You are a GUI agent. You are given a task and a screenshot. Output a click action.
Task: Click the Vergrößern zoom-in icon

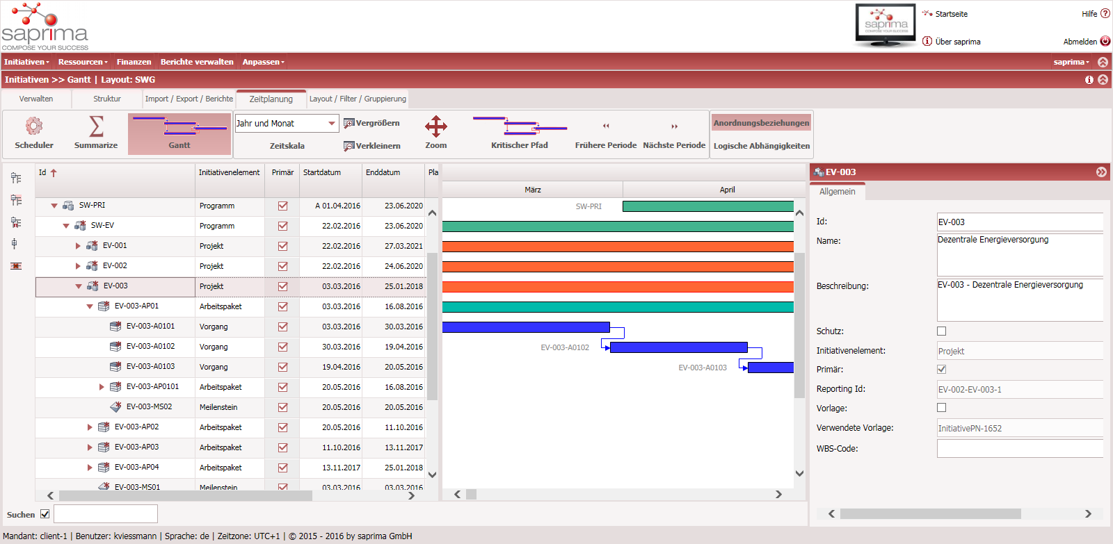[x=349, y=124]
